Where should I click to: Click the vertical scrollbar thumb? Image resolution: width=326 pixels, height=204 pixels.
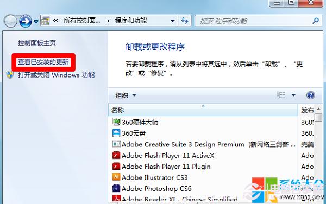[x=318, y=117]
